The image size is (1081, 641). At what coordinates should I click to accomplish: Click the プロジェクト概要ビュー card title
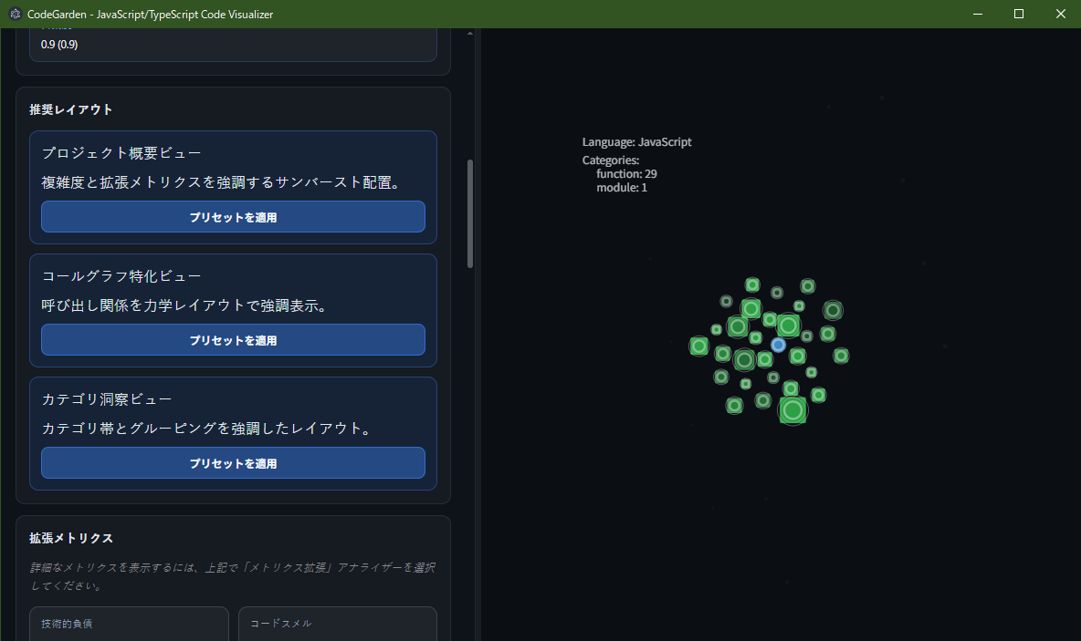pyautogui.click(x=121, y=153)
